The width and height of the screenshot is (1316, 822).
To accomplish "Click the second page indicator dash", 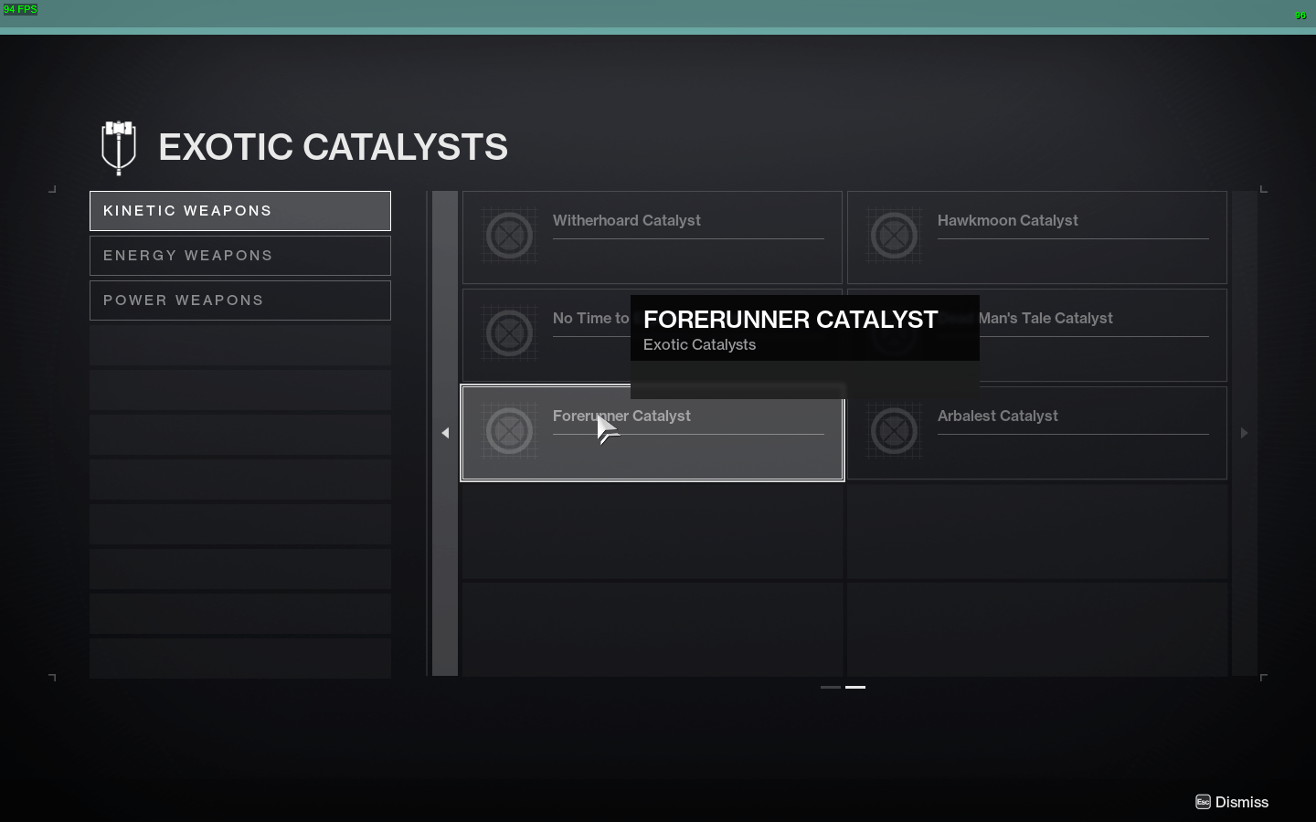I will 855,687.
